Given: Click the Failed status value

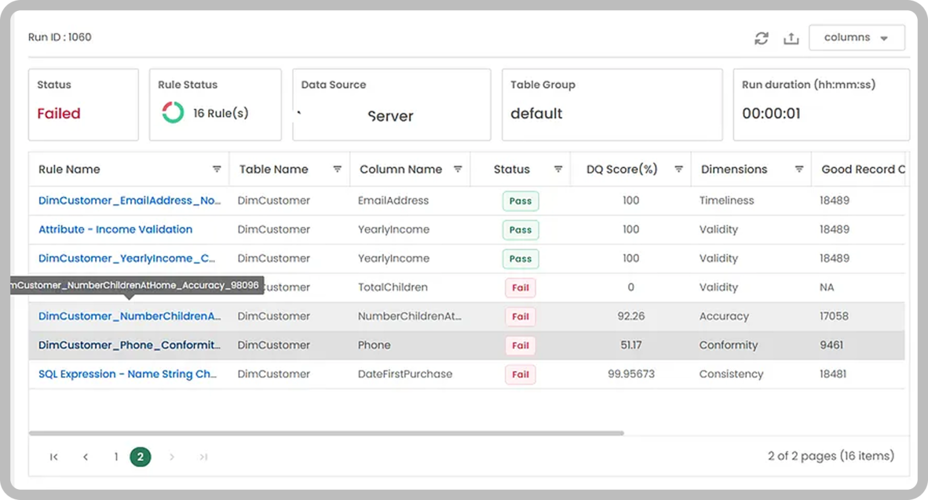Looking at the screenshot, I should tap(59, 113).
